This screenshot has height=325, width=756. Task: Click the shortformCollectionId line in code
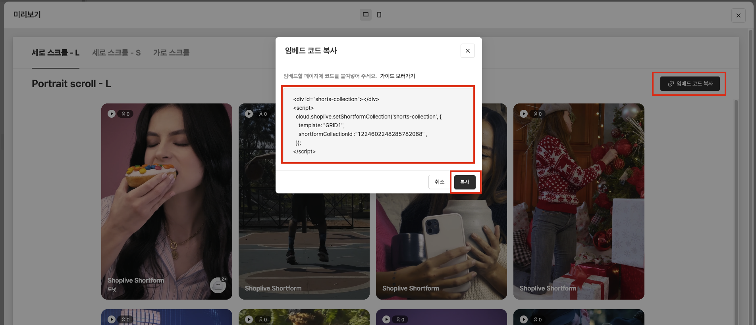coord(363,134)
